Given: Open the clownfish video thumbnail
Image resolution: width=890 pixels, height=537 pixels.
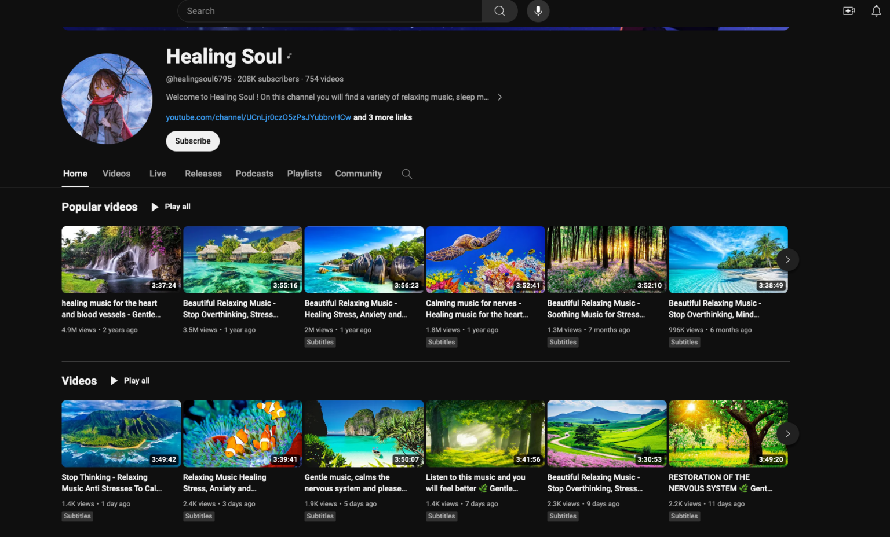Looking at the screenshot, I should click(x=242, y=433).
